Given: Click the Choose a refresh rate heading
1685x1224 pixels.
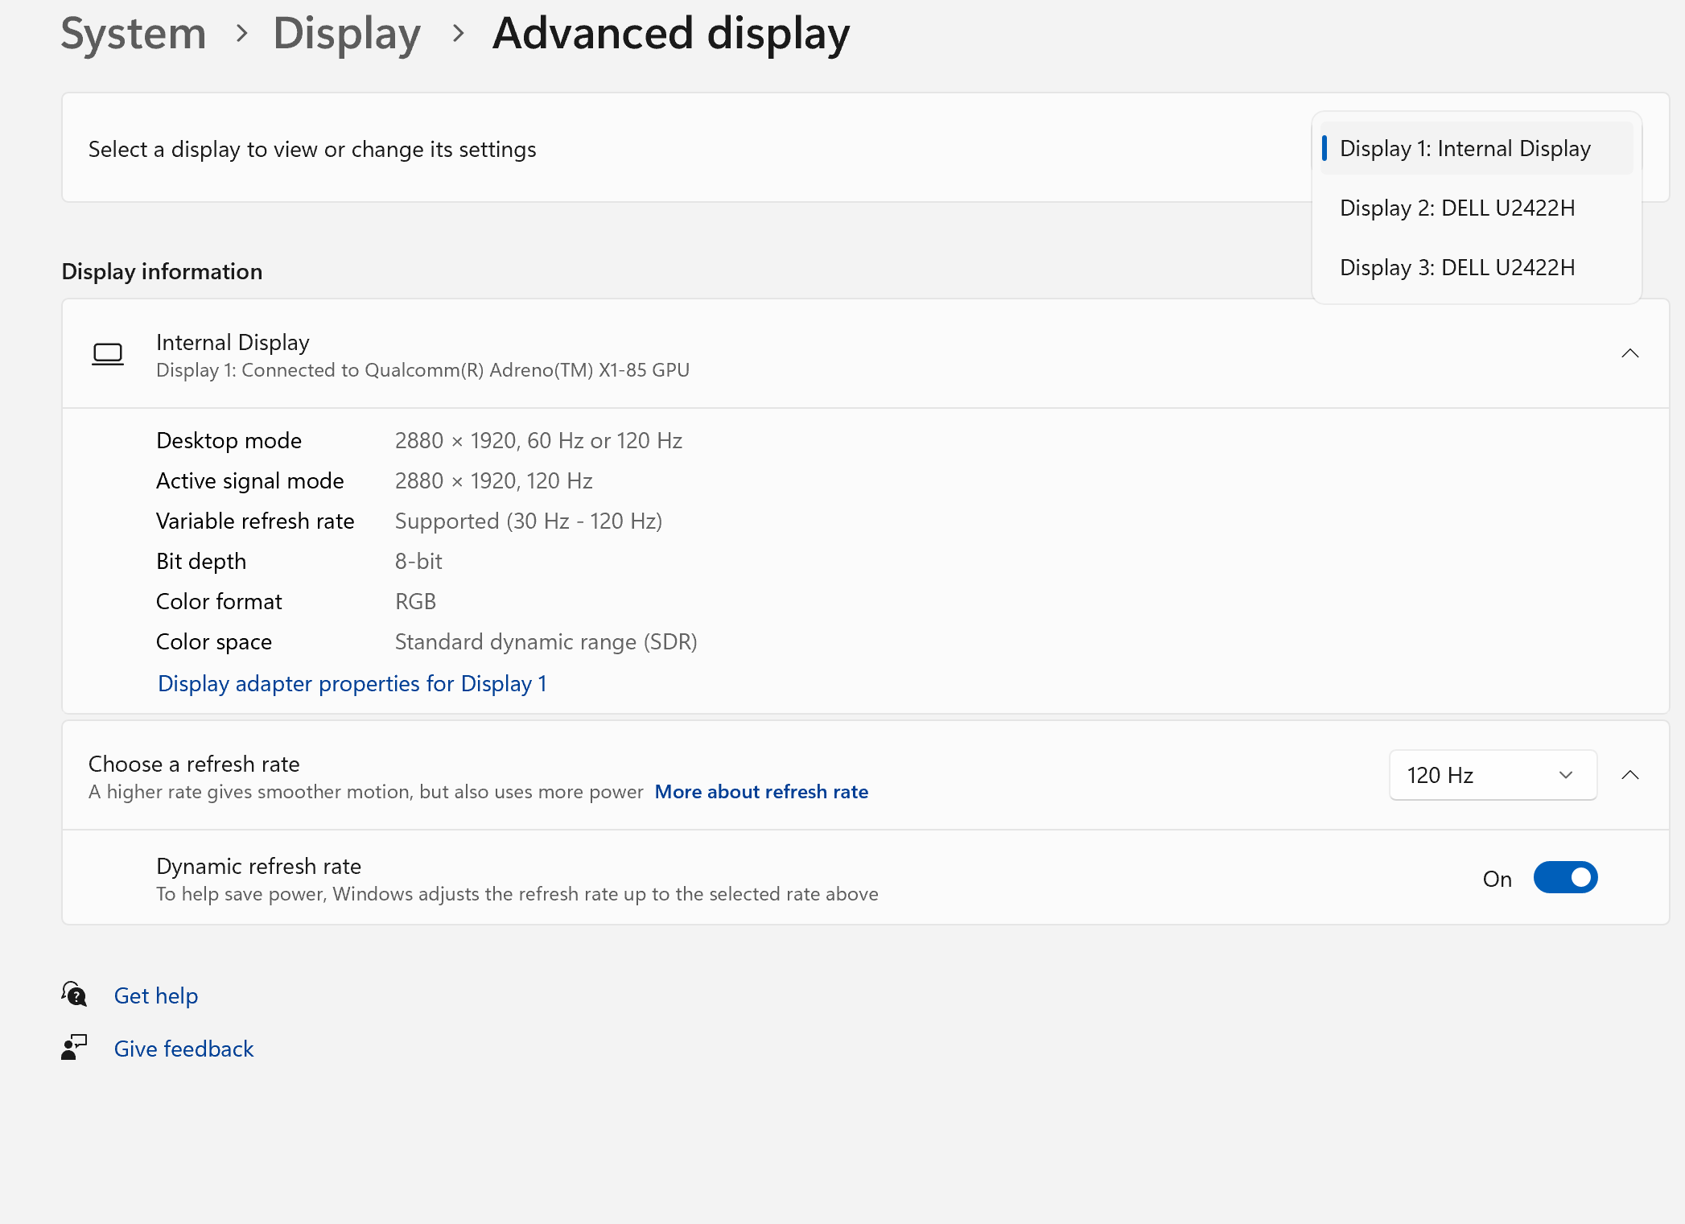Looking at the screenshot, I should pyautogui.click(x=194, y=764).
